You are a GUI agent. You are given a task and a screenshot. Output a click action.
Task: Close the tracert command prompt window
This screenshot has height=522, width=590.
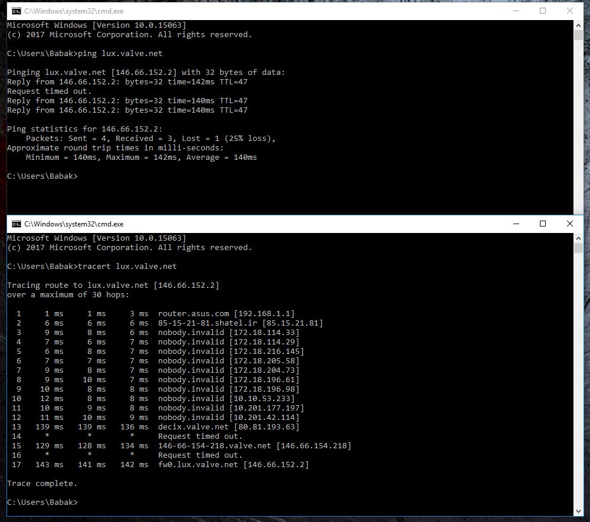570,224
